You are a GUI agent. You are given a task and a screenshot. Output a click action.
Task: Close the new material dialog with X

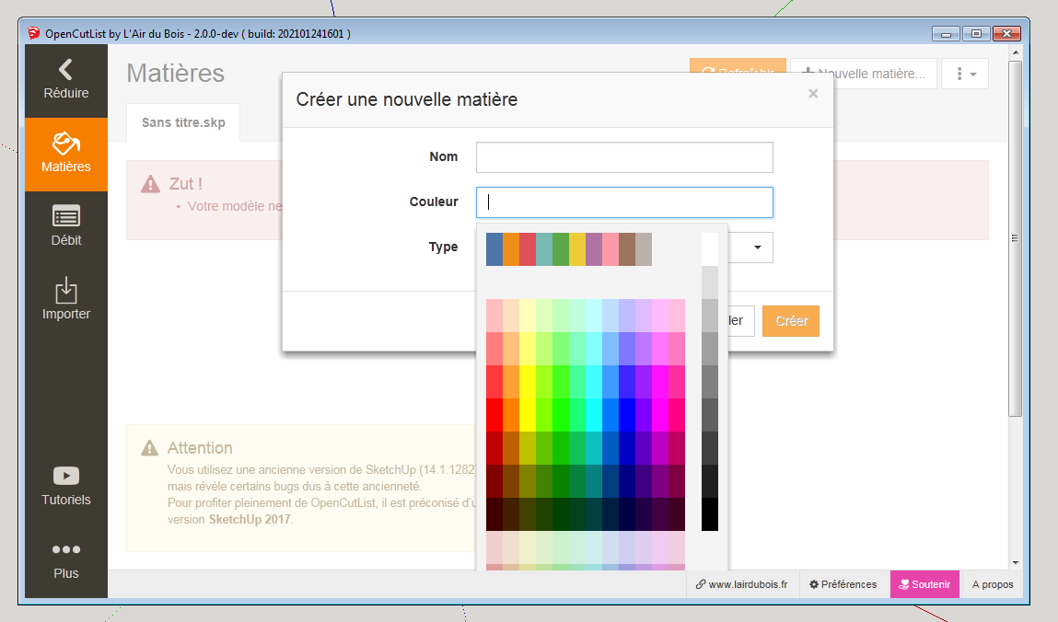point(813,94)
